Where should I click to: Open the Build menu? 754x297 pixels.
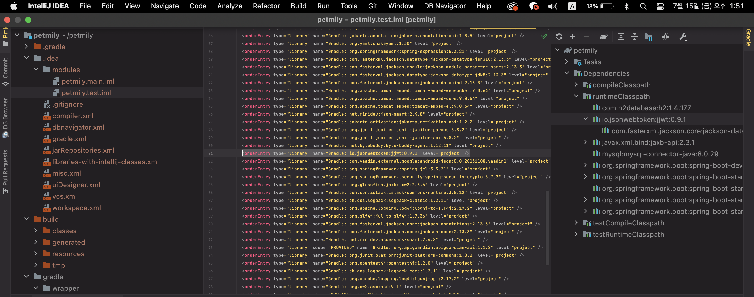tap(298, 6)
